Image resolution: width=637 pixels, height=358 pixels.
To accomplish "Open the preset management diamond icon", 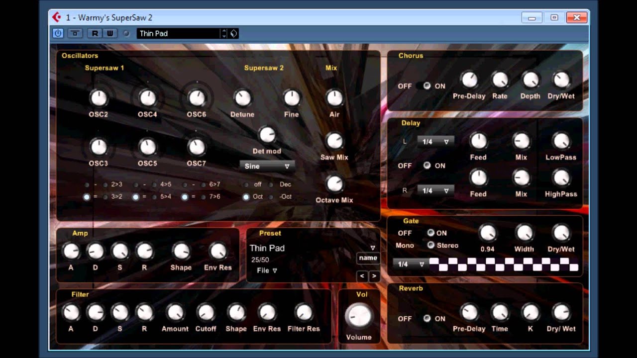I will point(233,33).
